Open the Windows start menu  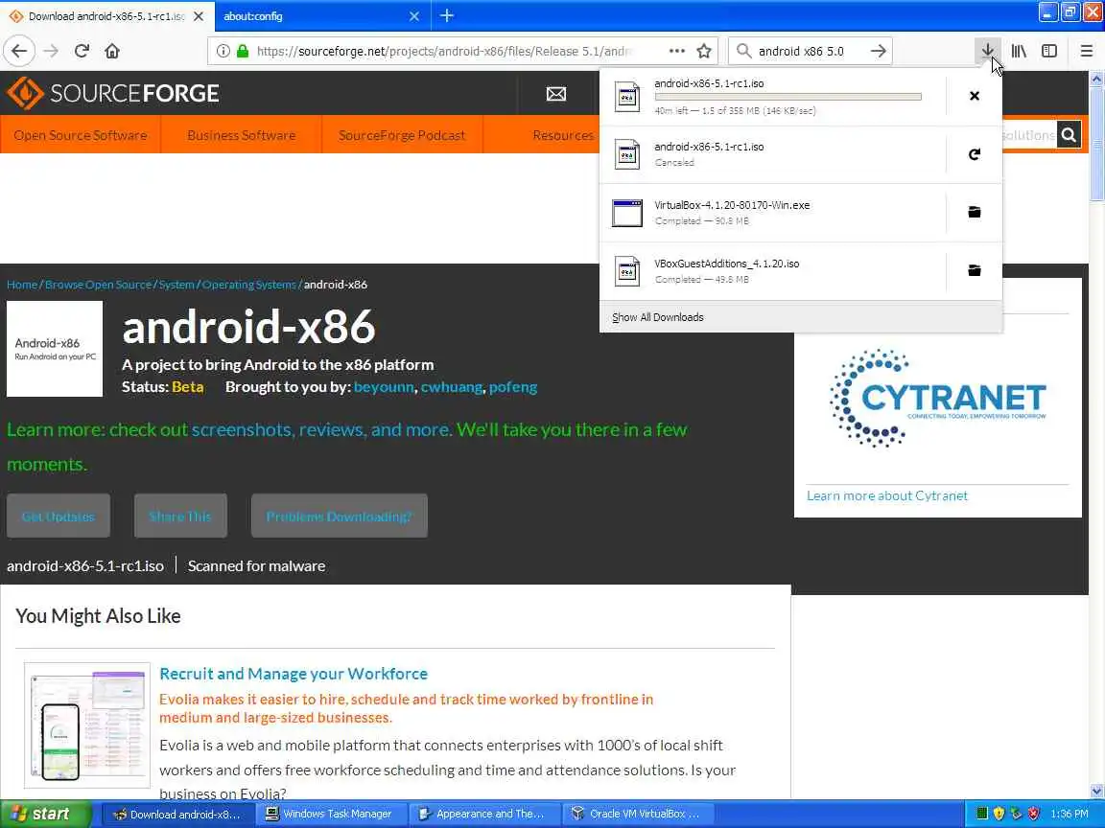[x=46, y=814]
